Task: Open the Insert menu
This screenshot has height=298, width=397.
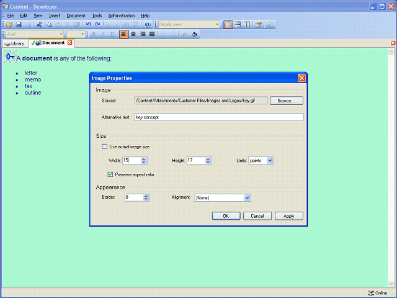Action: click(x=55, y=16)
